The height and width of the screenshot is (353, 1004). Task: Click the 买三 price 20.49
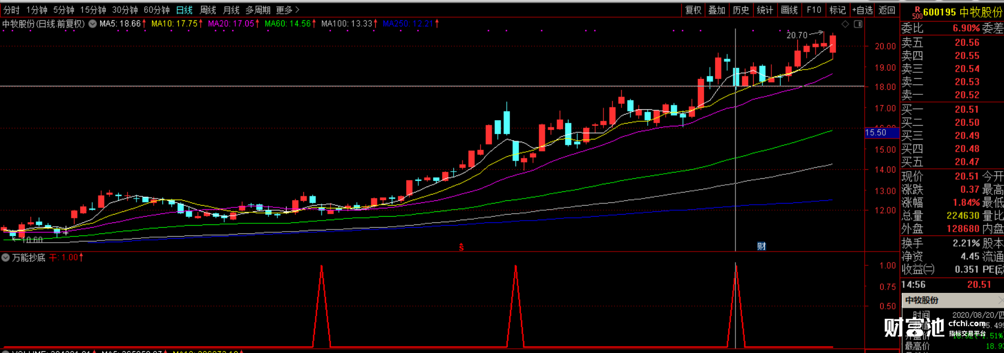click(967, 136)
